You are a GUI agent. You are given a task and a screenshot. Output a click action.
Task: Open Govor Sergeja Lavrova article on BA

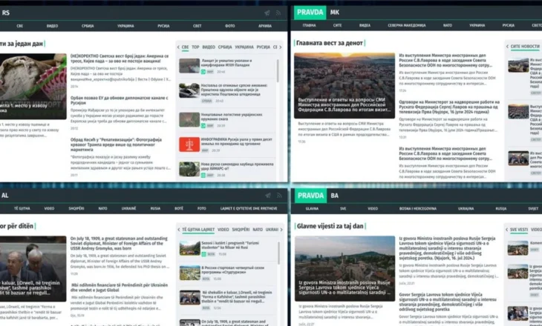click(448, 302)
